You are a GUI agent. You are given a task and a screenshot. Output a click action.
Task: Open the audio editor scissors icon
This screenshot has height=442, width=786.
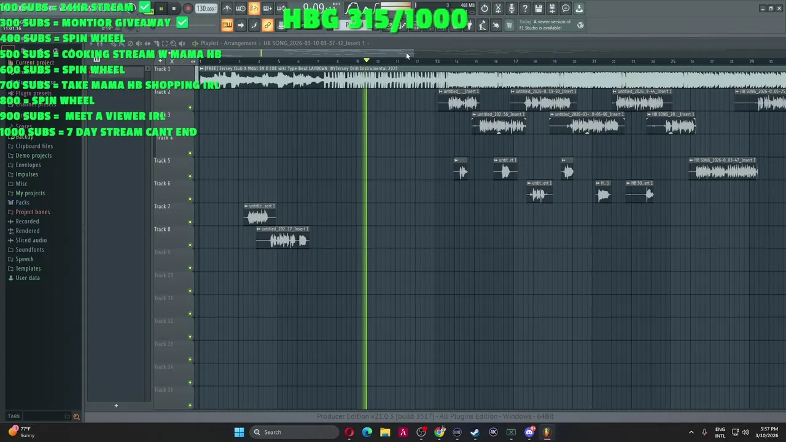tap(498, 9)
